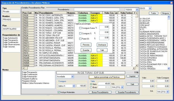
Task: Click the Coseguro % value field
Action: [104, 33]
